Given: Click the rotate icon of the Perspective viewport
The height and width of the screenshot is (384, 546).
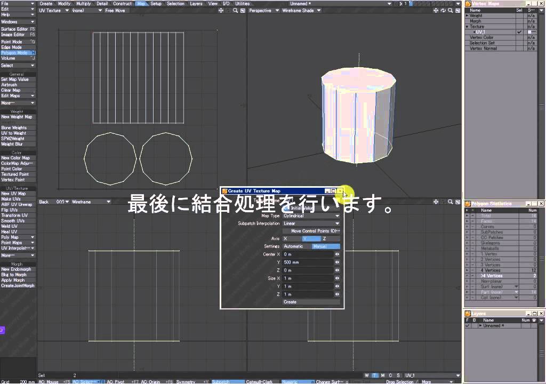Looking at the screenshot, I should (443, 11).
